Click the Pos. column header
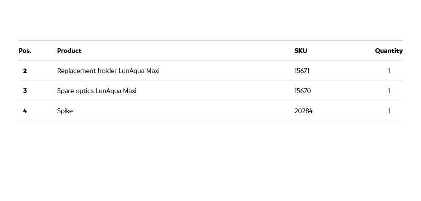This screenshot has height=201, width=421. pyautogui.click(x=25, y=51)
